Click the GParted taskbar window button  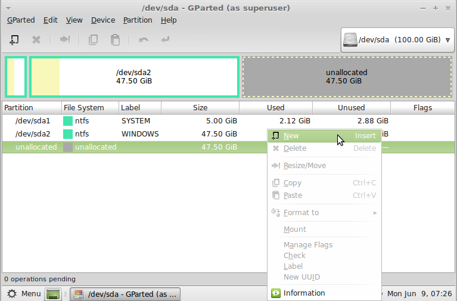coord(125,294)
